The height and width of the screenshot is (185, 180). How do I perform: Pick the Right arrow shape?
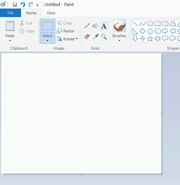[x=165, y=31]
